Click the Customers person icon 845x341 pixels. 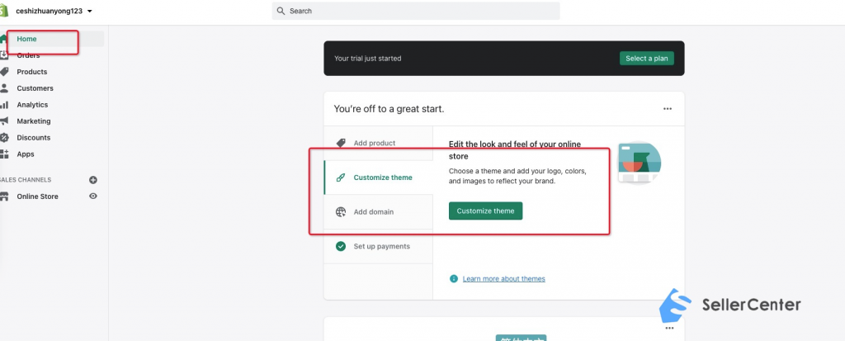[4, 88]
